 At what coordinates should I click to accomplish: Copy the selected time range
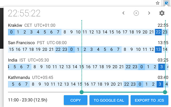(x=75, y=100)
